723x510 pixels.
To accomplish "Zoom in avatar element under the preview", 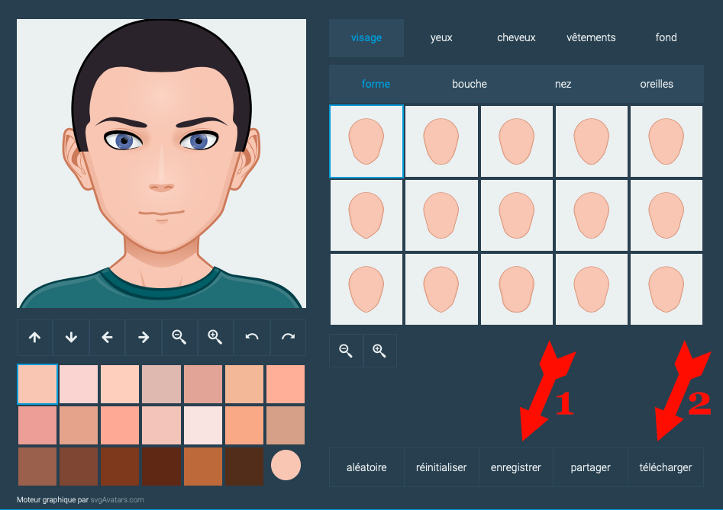I will coord(215,338).
